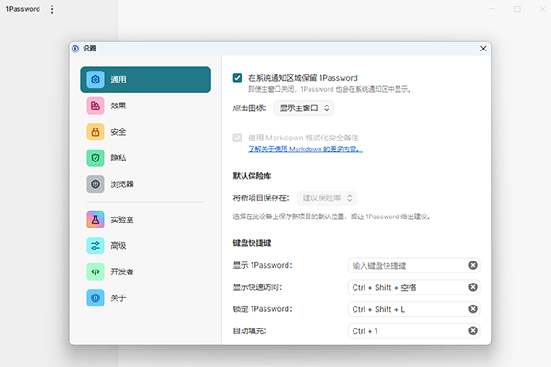
Task: Click the 锁定 1Password label
Action: [263, 309]
